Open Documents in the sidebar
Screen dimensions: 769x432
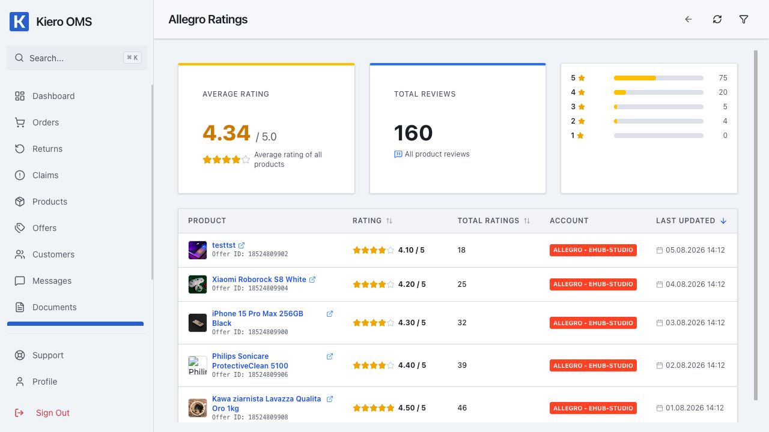(76, 307)
